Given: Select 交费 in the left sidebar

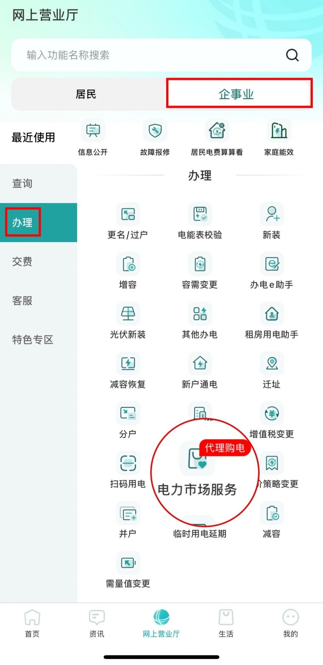Looking at the screenshot, I should click(22, 262).
